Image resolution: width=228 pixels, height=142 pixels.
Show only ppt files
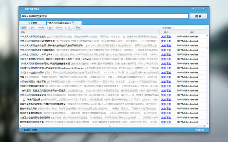[51, 28]
